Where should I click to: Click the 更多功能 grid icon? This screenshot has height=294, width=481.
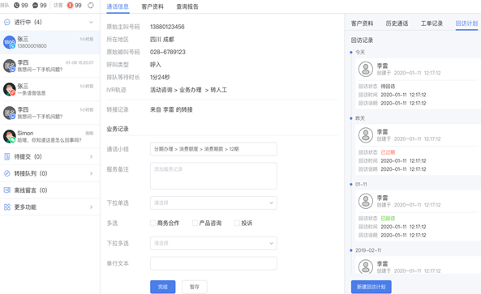pos(7,207)
